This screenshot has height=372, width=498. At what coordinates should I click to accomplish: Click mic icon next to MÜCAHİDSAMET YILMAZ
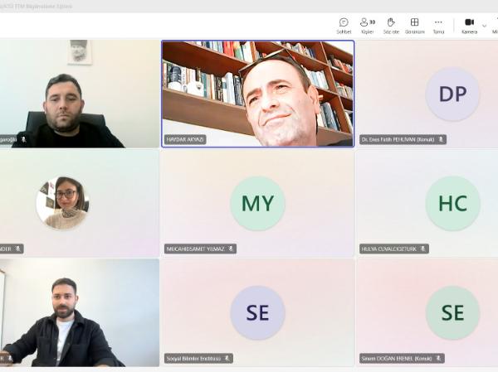[x=232, y=249]
